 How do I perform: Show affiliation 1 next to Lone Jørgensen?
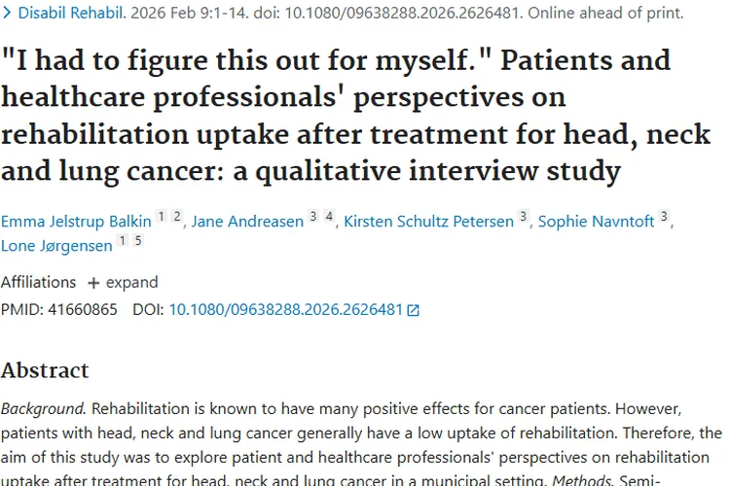(123, 241)
